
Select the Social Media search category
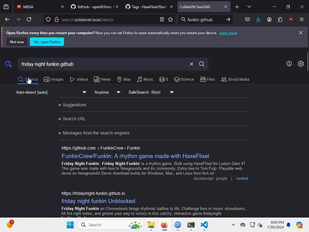point(235,79)
